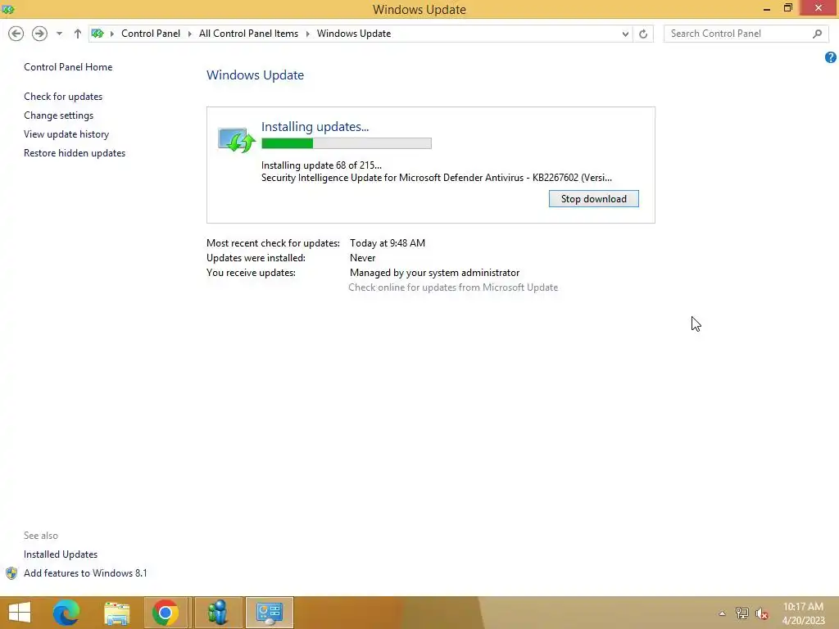Click 'Today at 9:48 AM' value
Screen dimensions: 839x629
(x=388, y=242)
